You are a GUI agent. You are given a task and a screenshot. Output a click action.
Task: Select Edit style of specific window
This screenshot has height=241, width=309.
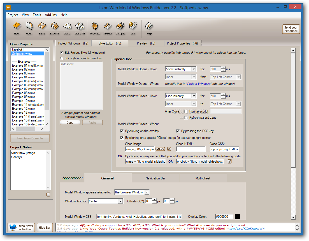[x=62, y=58]
